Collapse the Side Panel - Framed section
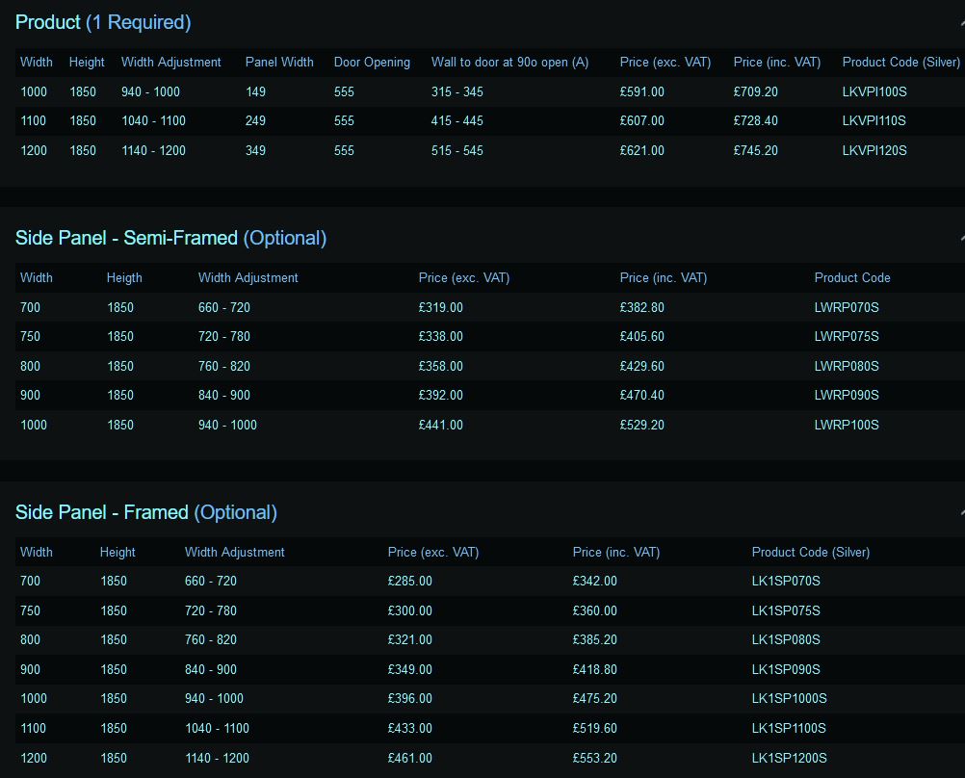Image resolution: width=965 pixels, height=778 pixels. tap(961, 512)
